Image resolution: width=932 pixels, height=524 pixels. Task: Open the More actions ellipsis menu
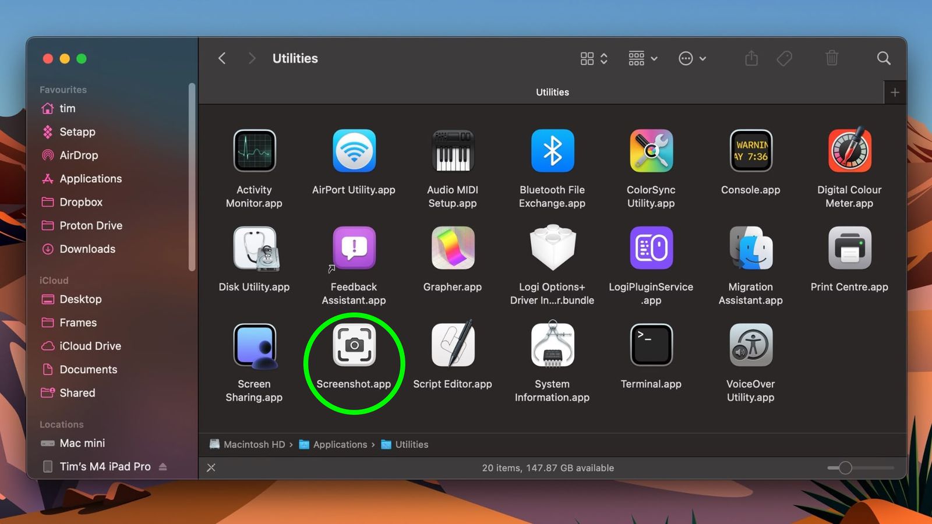point(692,58)
